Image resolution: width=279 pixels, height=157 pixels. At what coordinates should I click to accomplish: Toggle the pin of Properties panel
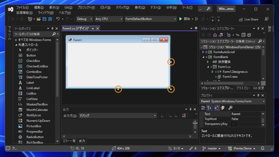[x=258, y=95]
